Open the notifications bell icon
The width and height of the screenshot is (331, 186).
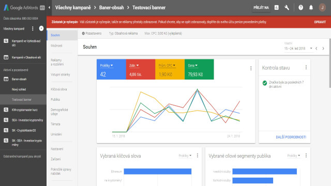(311, 8)
